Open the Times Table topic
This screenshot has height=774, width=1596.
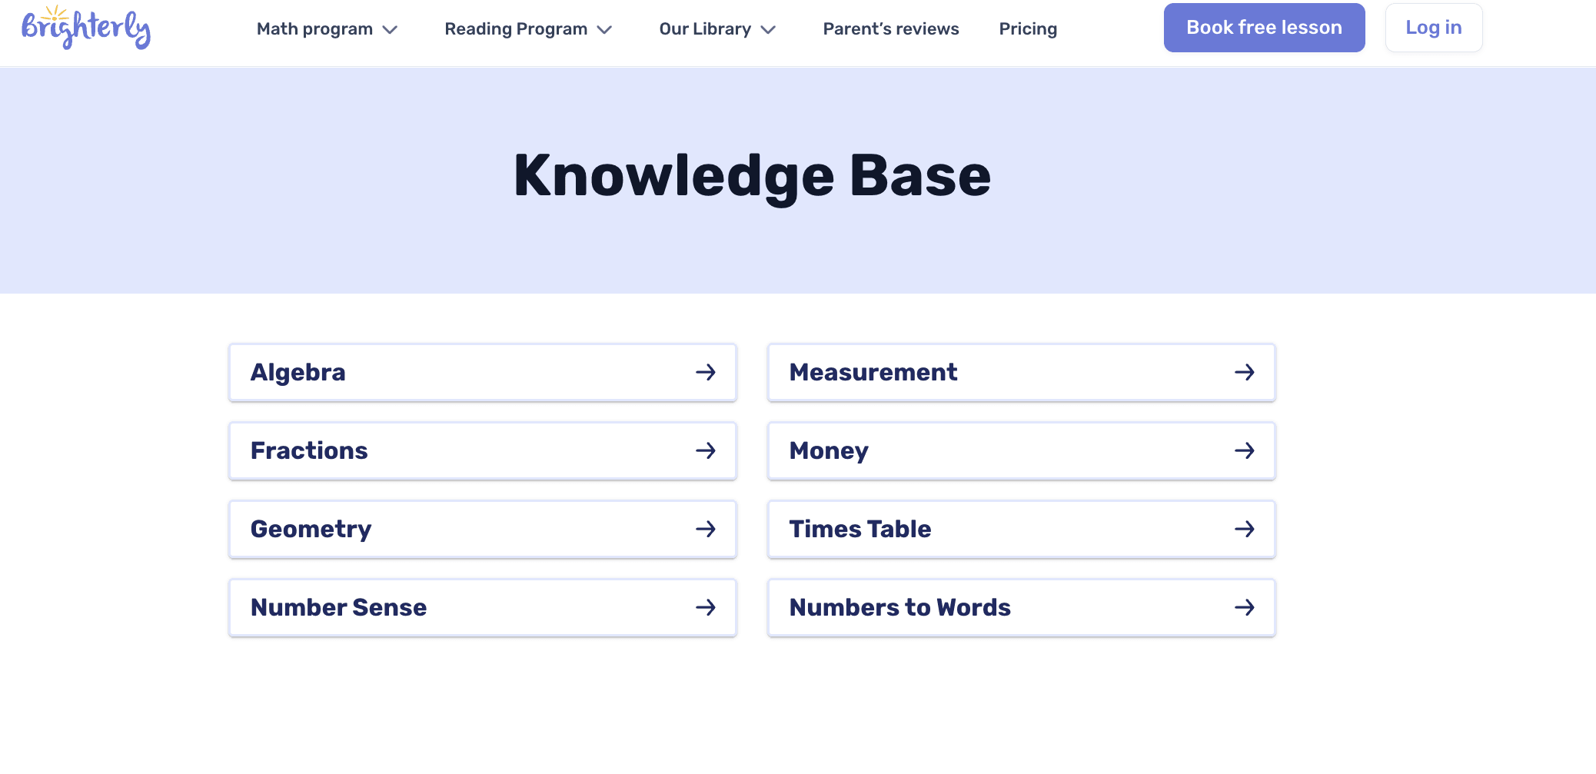860,530
